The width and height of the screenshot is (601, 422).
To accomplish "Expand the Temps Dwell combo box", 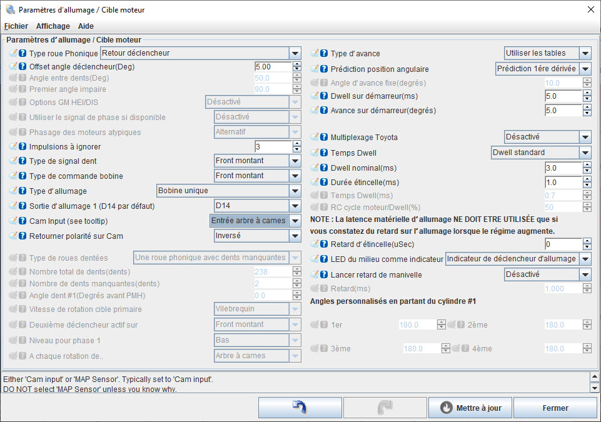I will tap(585, 153).
